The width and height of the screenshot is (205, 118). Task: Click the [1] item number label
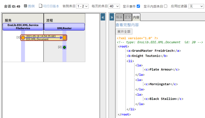tap(18, 37)
